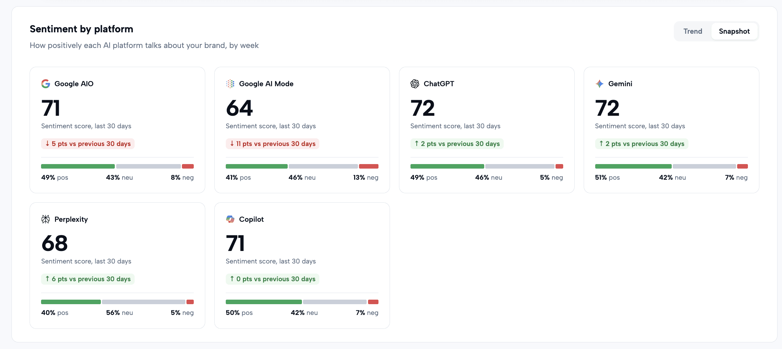Click Google AIO's 5 pts decrease badge
This screenshot has height=349, width=782.
[88, 144]
